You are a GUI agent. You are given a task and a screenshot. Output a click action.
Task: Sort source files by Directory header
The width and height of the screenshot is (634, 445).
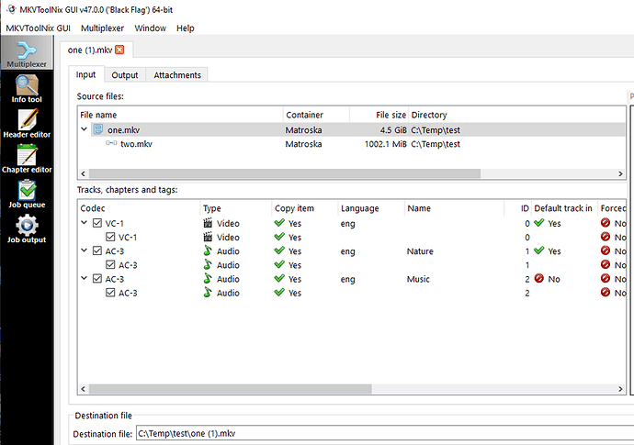(516, 115)
